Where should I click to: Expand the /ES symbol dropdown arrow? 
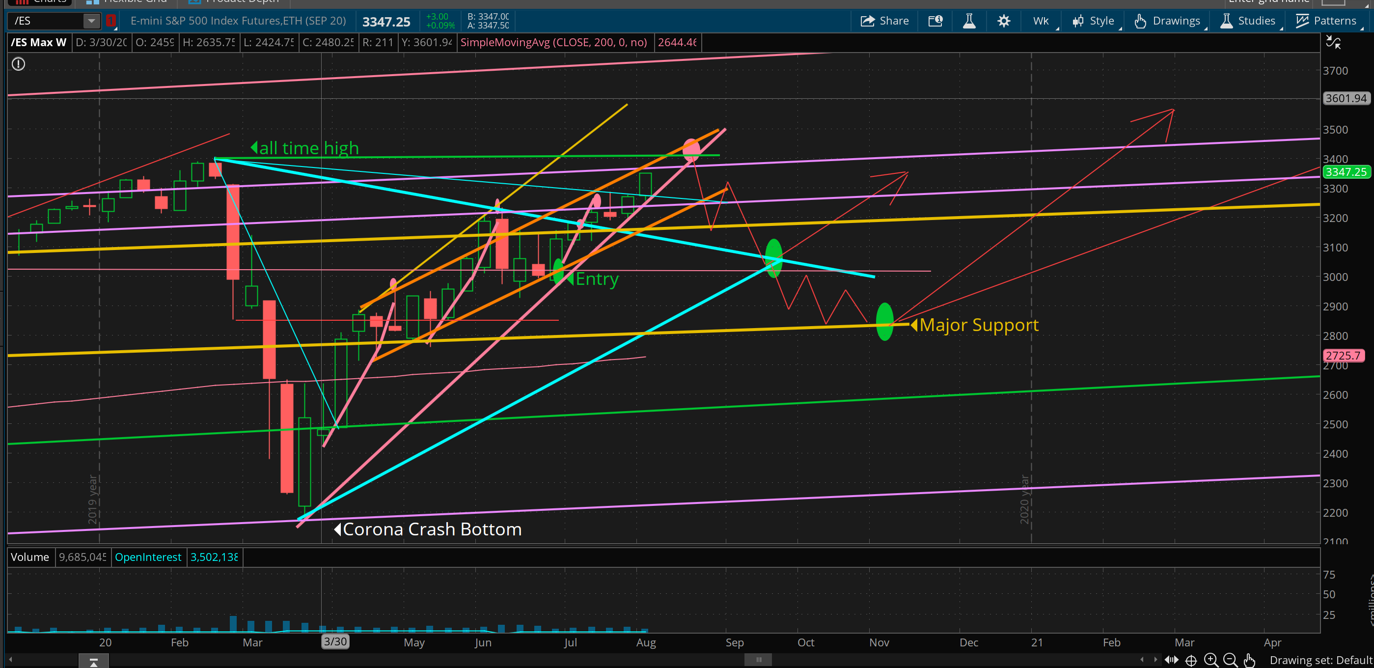91,21
